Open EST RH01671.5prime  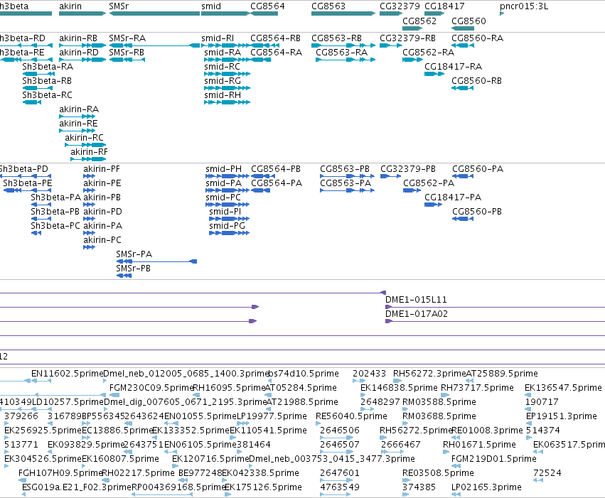(x=479, y=445)
